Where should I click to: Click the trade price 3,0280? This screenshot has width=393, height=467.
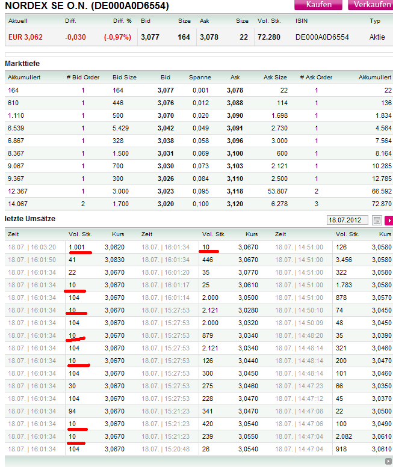coord(248,310)
